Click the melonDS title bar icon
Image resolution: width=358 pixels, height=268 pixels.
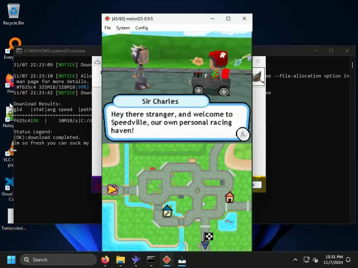click(x=107, y=18)
